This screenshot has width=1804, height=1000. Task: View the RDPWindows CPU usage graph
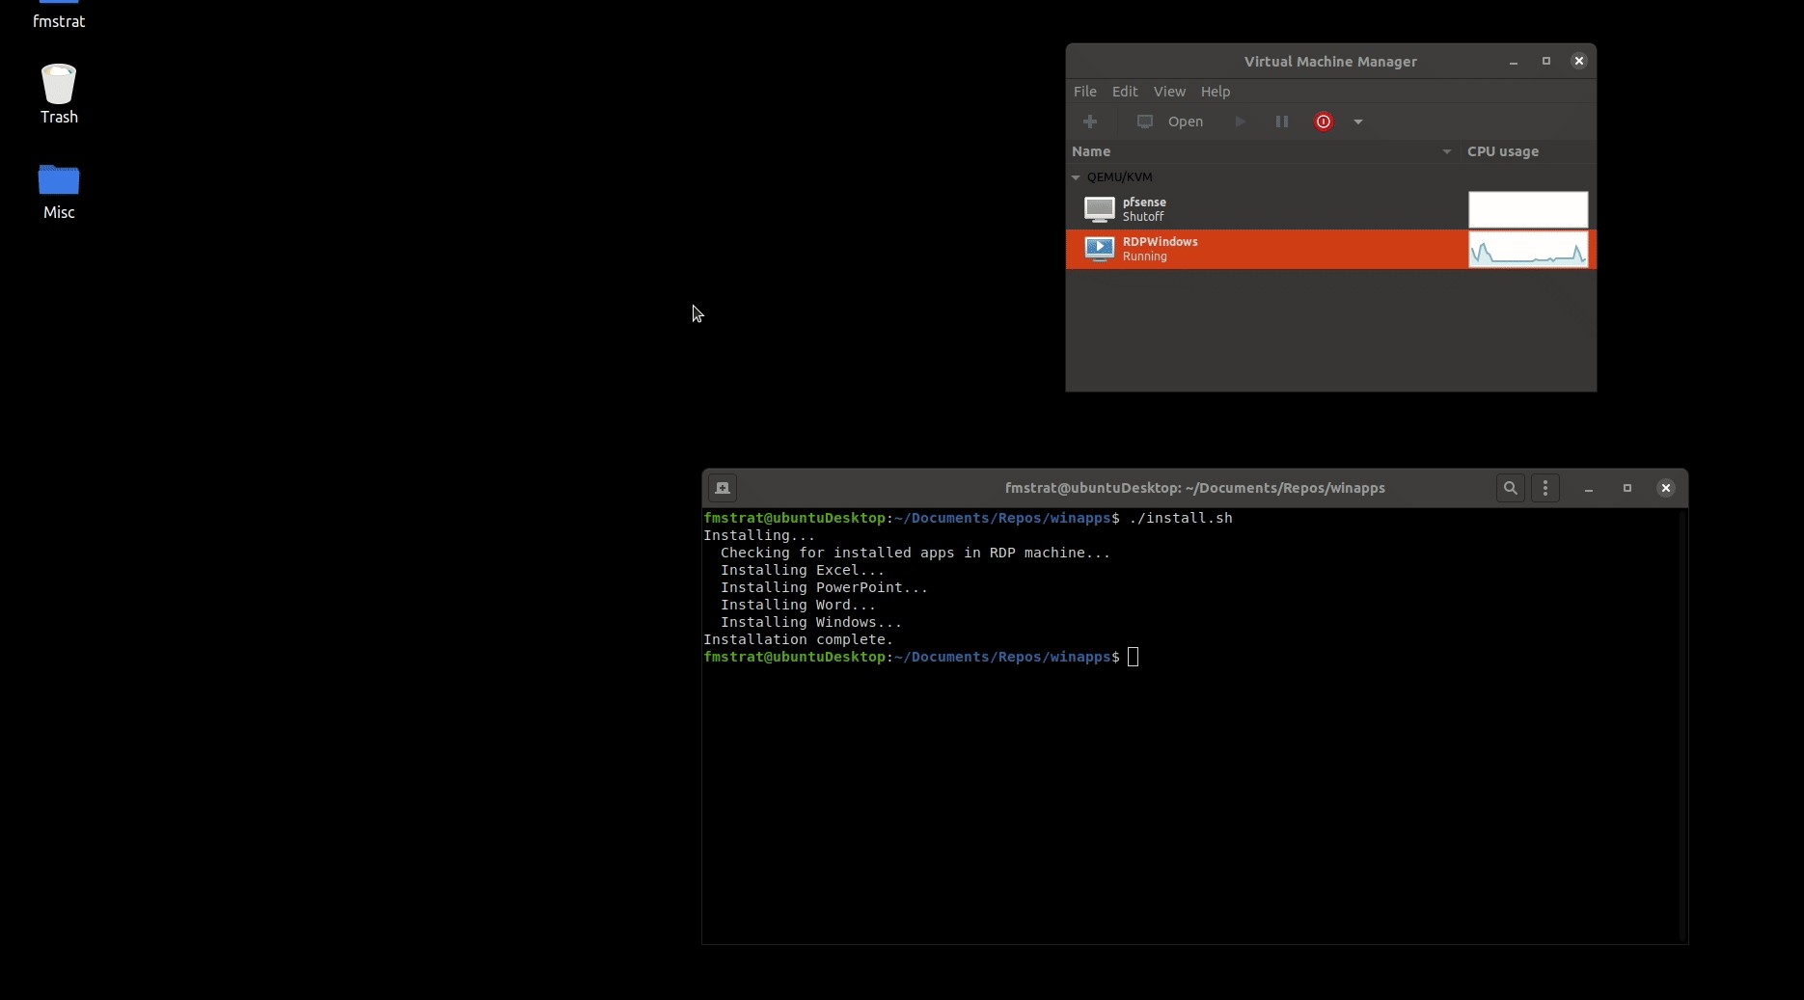[x=1527, y=250]
